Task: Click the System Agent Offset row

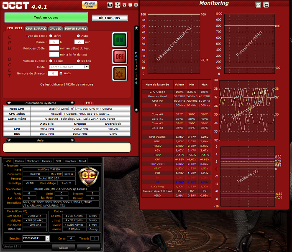Action: (x=176, y=191)
